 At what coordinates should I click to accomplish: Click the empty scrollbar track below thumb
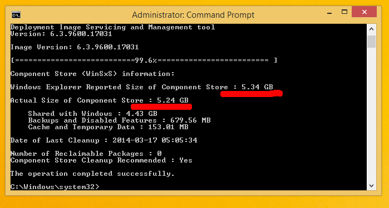click(x=371, y=114)
